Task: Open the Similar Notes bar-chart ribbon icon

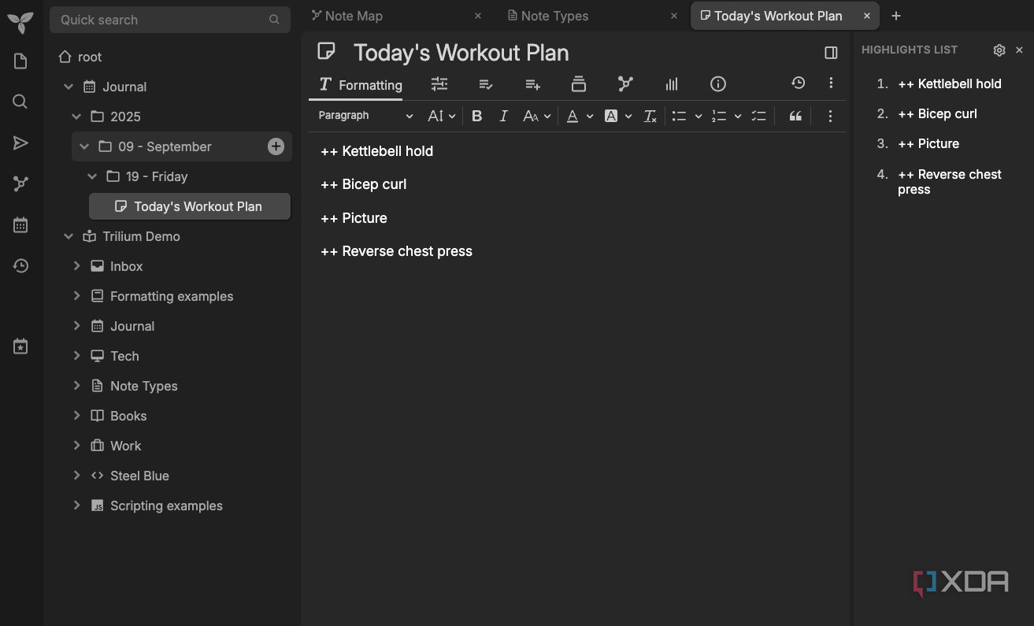Action: click(x=672, y=83)
